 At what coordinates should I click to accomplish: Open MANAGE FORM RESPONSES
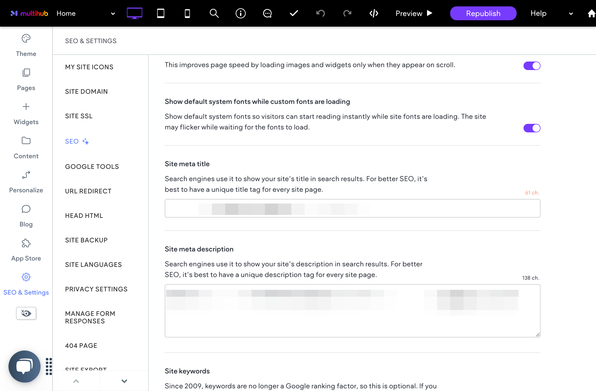coord(90,317)
